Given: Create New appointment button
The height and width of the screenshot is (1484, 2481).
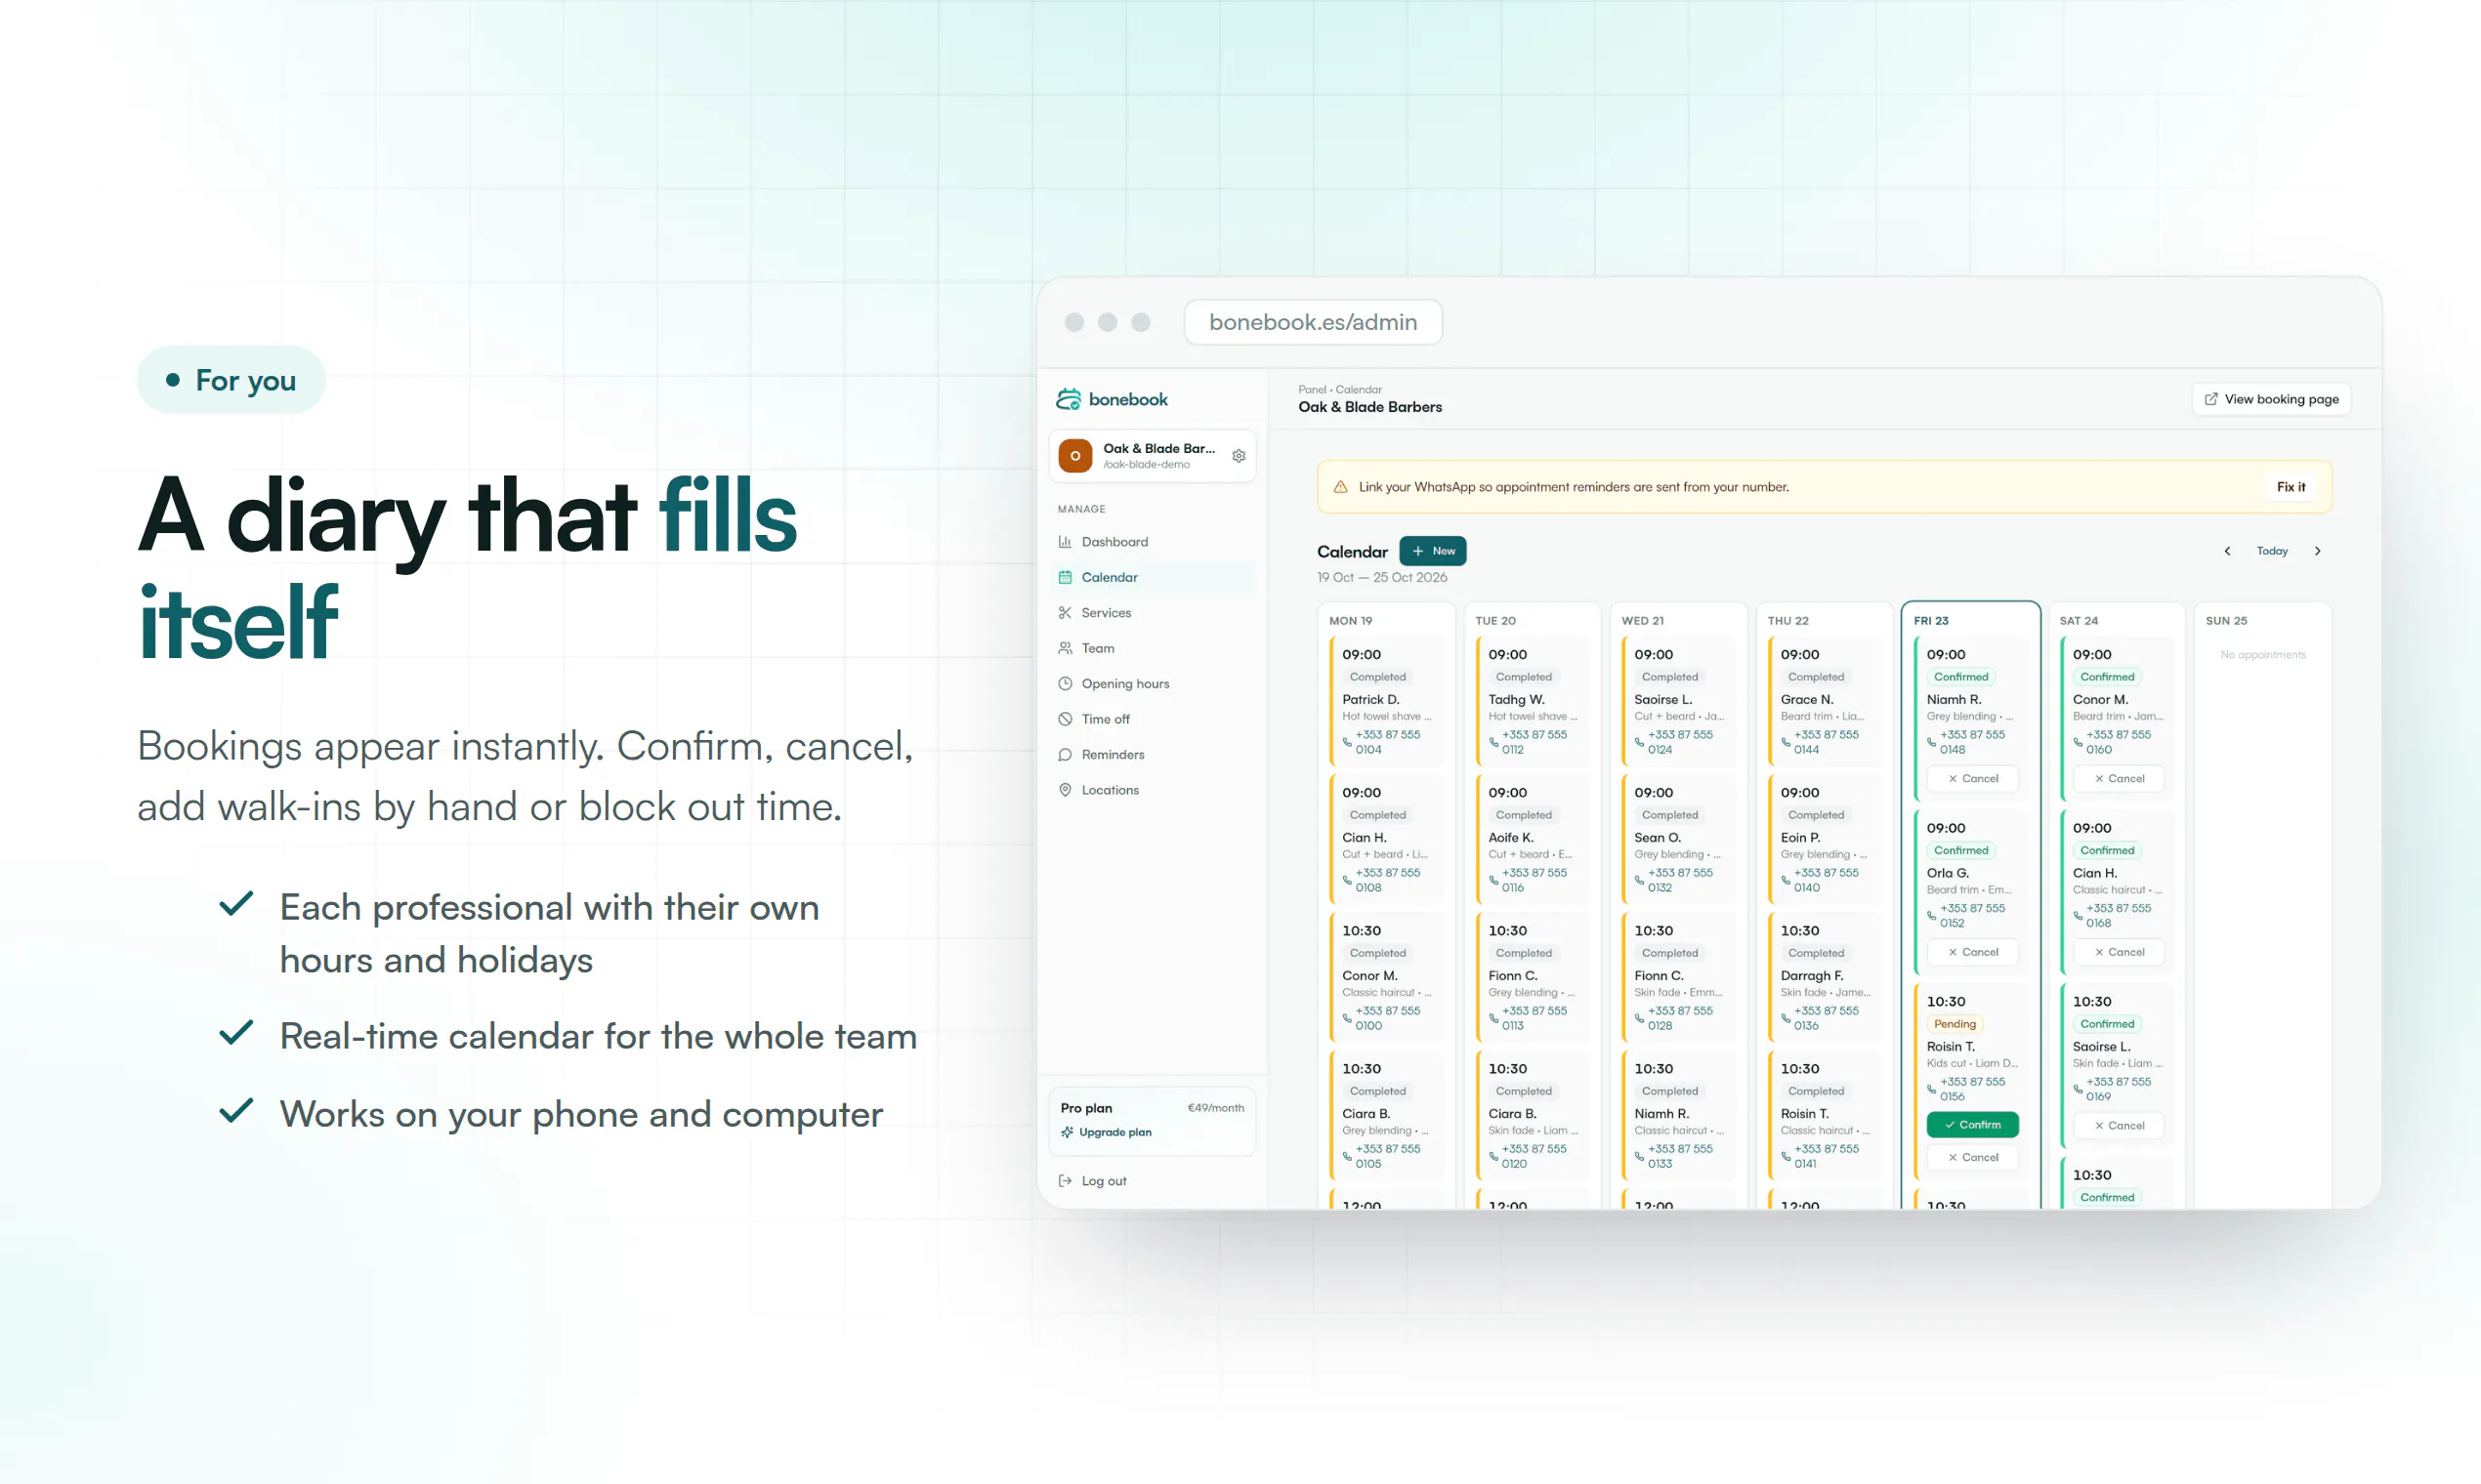Looking at the screenshot, I should coord(1433,551).
